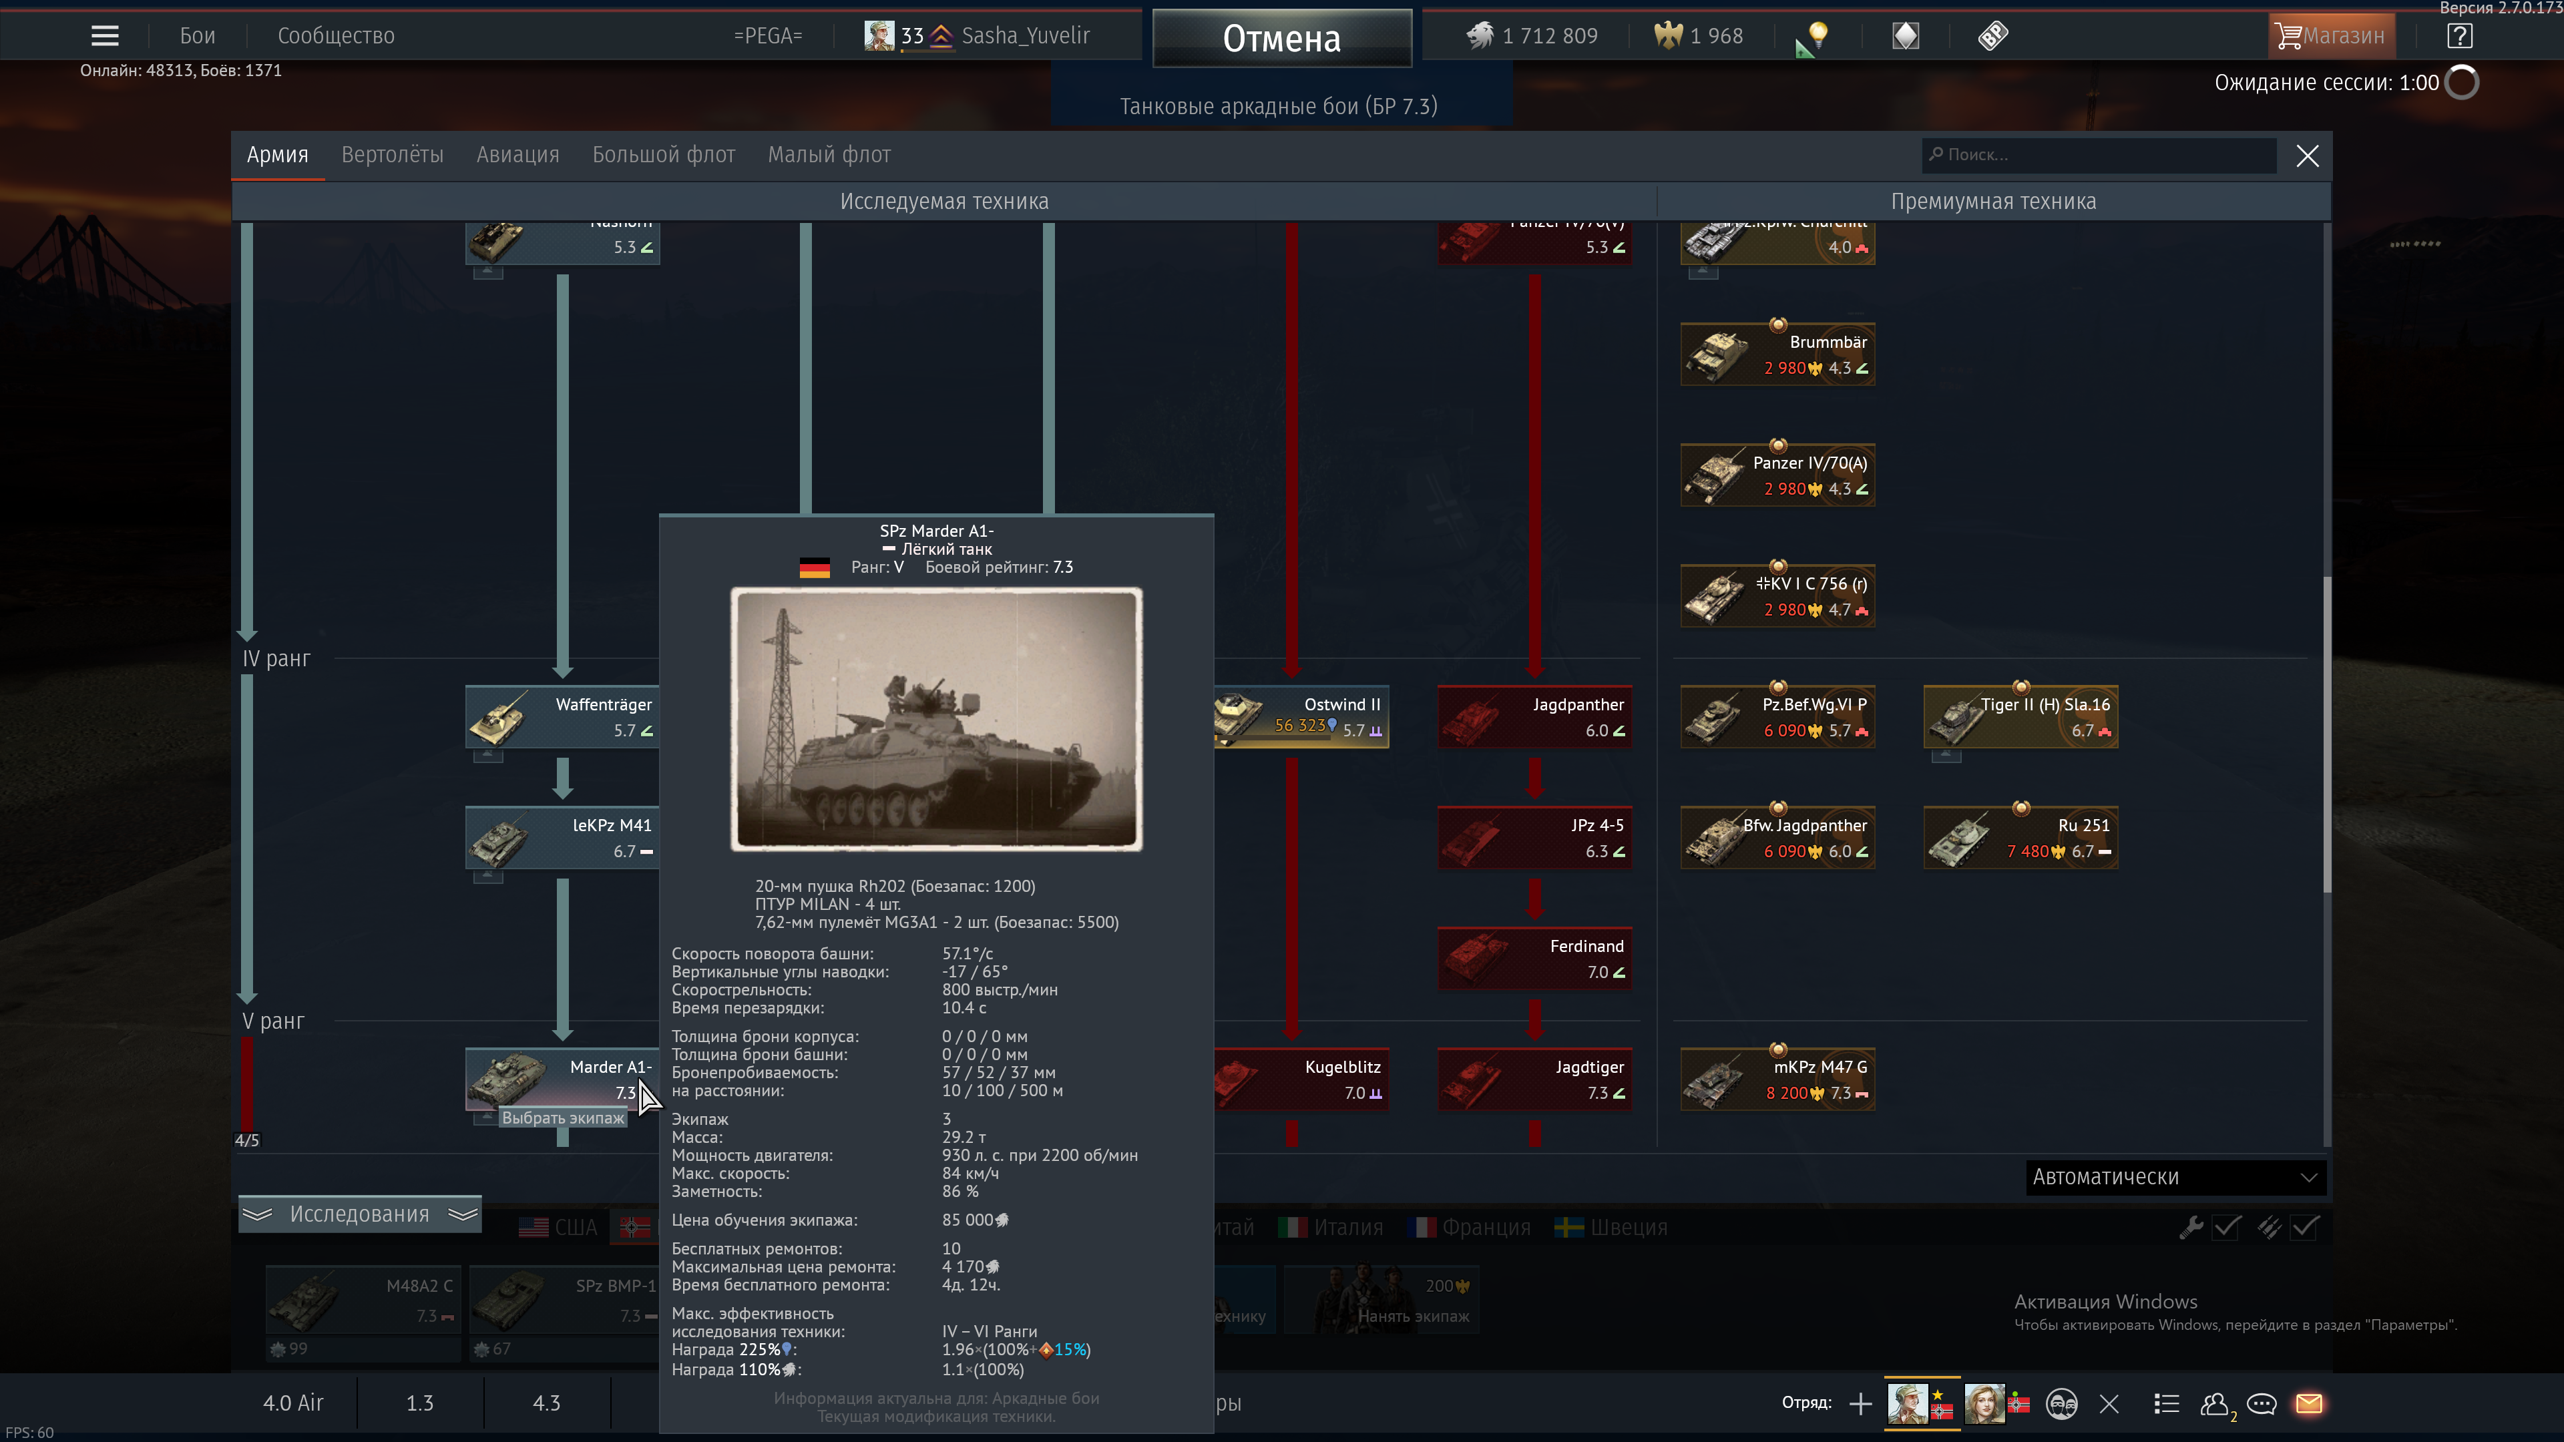Click the search magnifier icon
Image resolution: width=2564 pixels, height=1442 pixels.
pos(1936,154)
